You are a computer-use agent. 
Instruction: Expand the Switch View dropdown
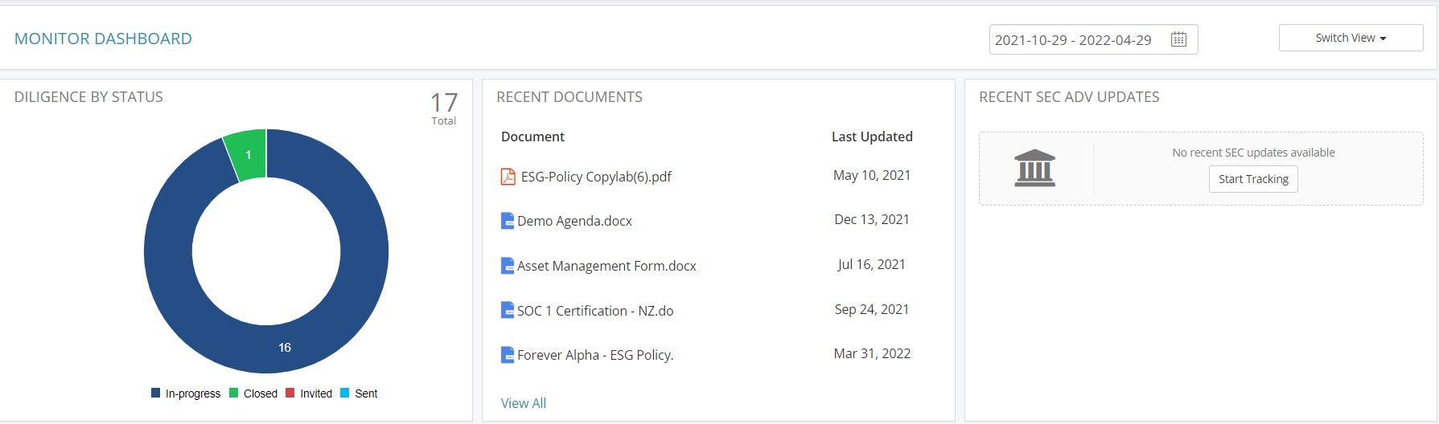(1351, 38)
